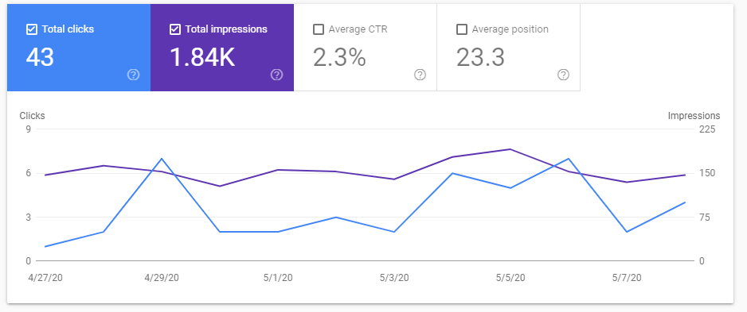The width and height of the screenshot is (747, 312).
Task: Click the impressions line peak at 5/5/20
Action: [x=510, y=149]
